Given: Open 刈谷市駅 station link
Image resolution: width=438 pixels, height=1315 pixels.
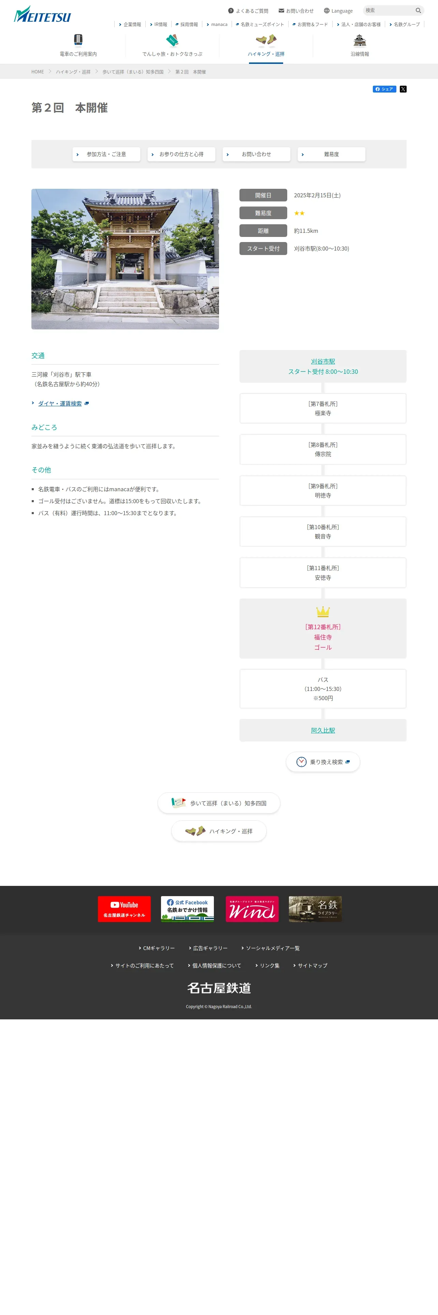Looking at the screenshot, I should (x=323, y=362).
